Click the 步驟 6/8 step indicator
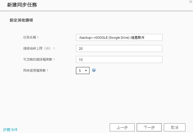193x133 pixels. pyautogui.click(x=10, y=129)
